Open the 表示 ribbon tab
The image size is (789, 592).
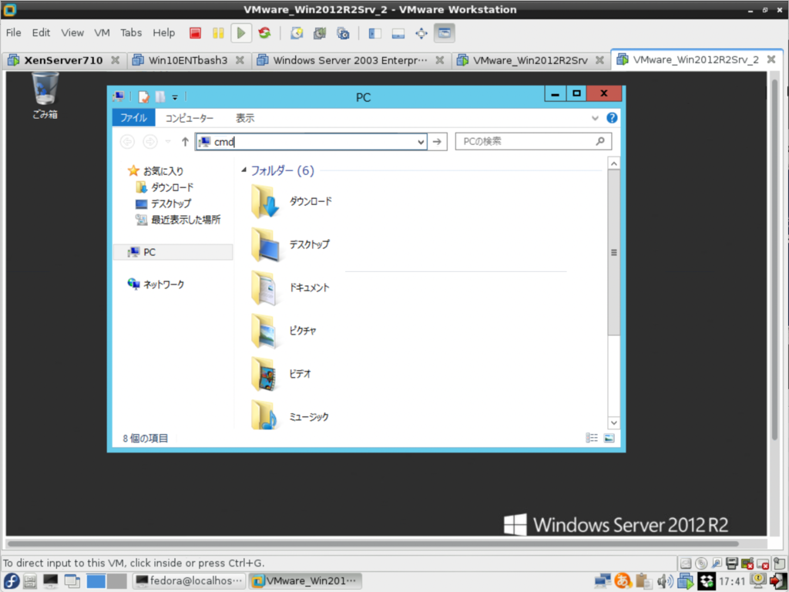[x=245, y=118]
